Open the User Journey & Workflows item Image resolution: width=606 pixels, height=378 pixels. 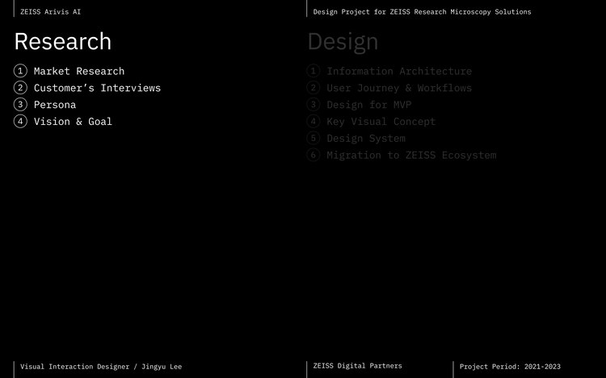coord(399,88)
